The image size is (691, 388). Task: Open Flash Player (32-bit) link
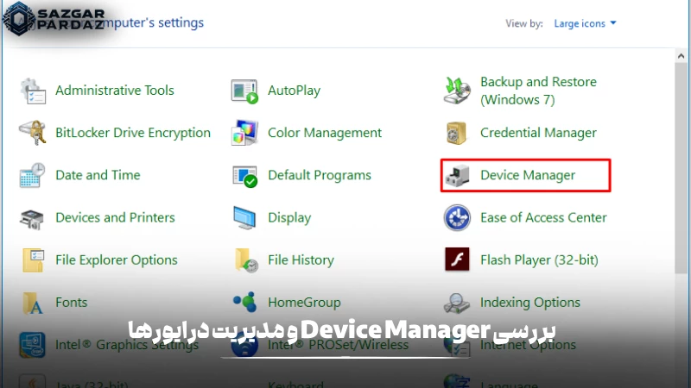coord(539,260)
